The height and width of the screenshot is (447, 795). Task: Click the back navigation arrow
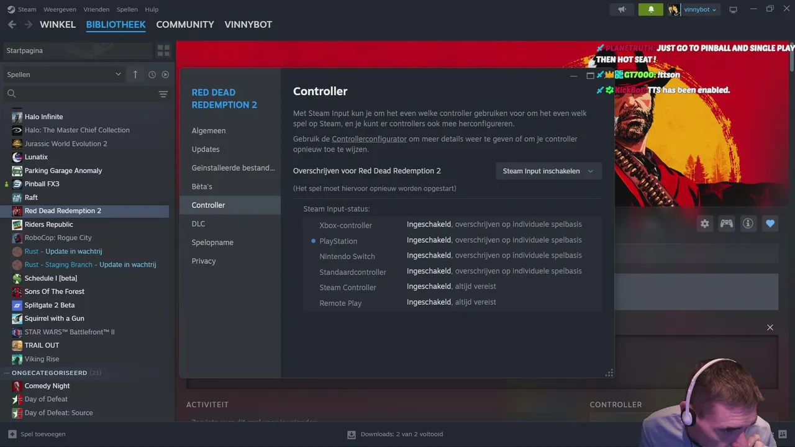(x=12, y=25)
